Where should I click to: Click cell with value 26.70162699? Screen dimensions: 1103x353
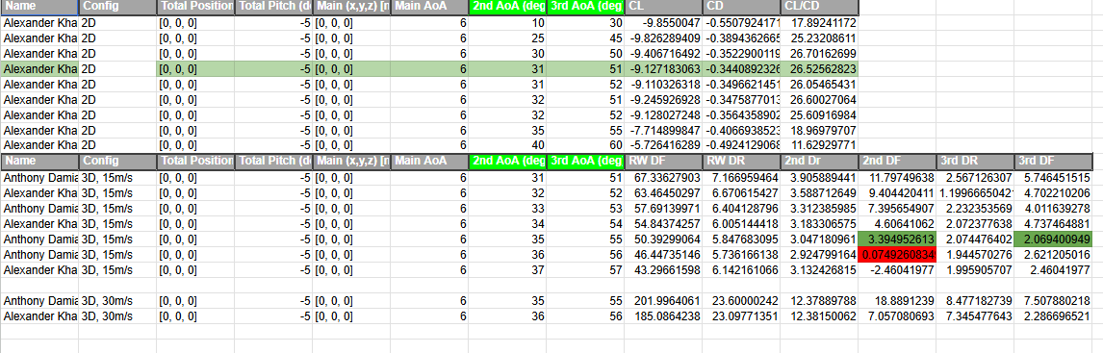click(x=819, y=54)
